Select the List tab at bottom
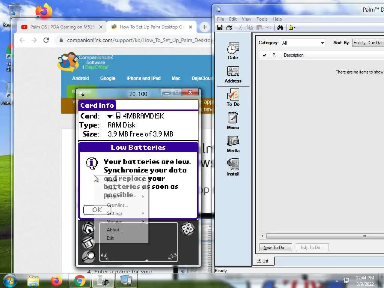 click(x=263, y=261)
